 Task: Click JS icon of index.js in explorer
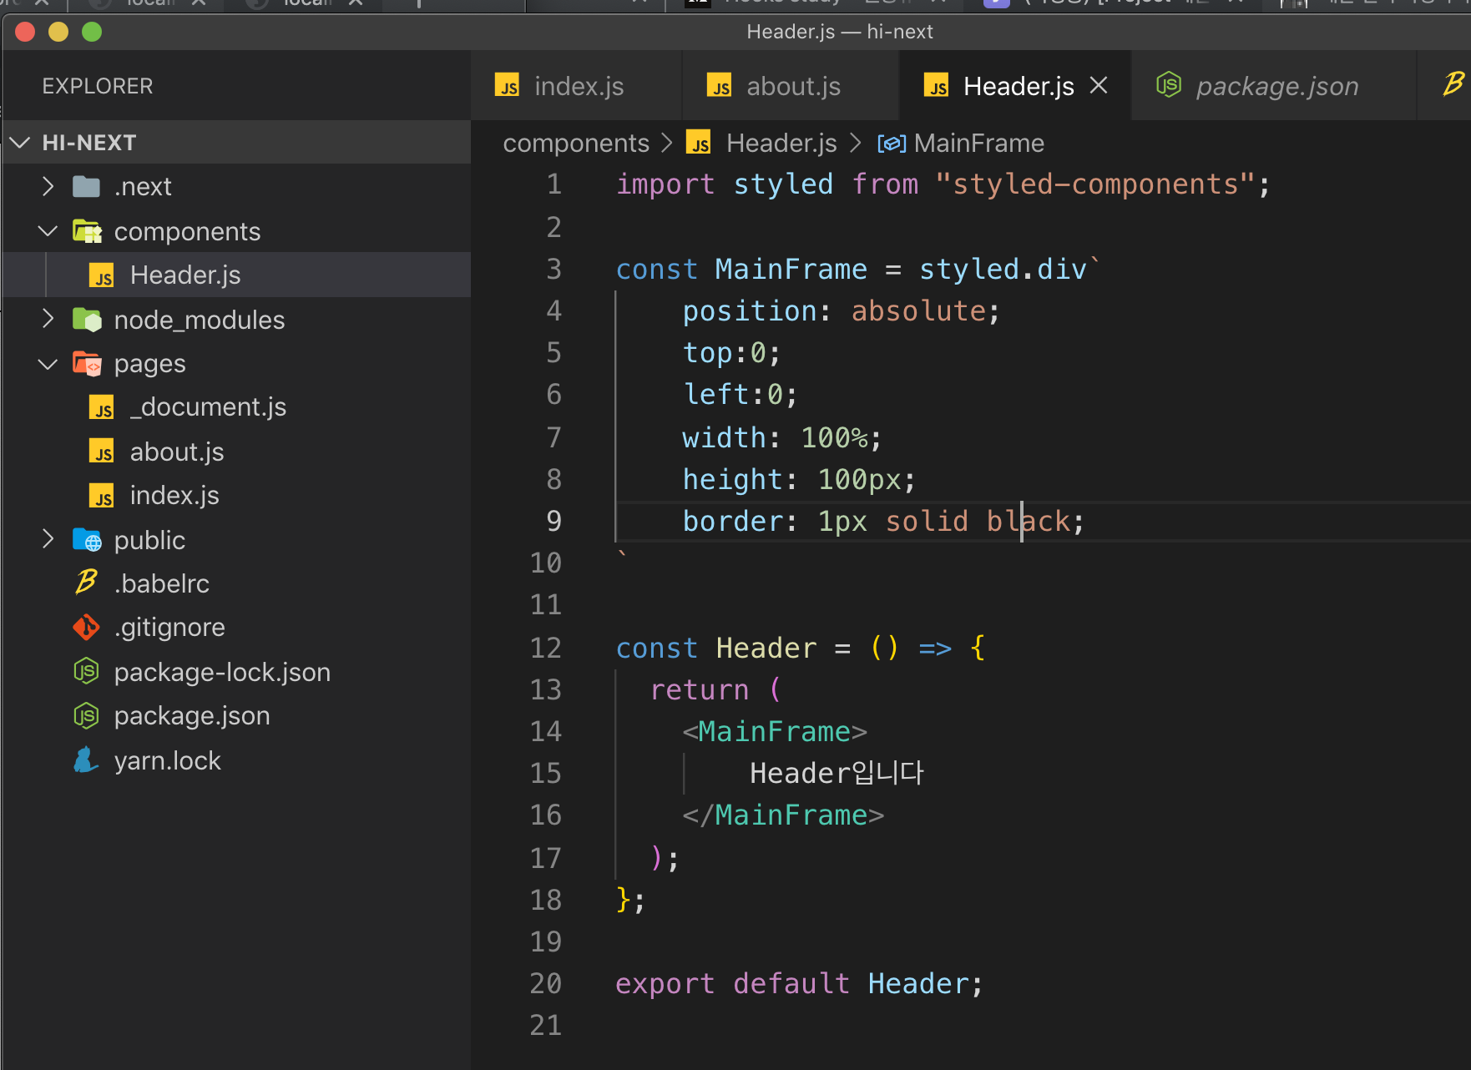click(x=101, y=496)
